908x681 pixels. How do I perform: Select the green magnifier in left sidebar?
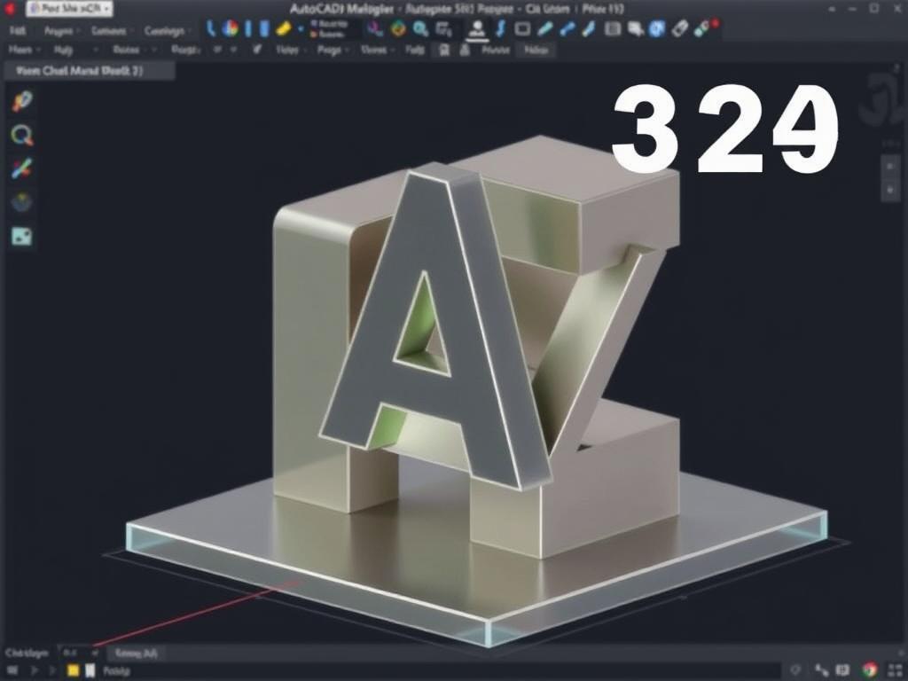click(x=22, y=135)
